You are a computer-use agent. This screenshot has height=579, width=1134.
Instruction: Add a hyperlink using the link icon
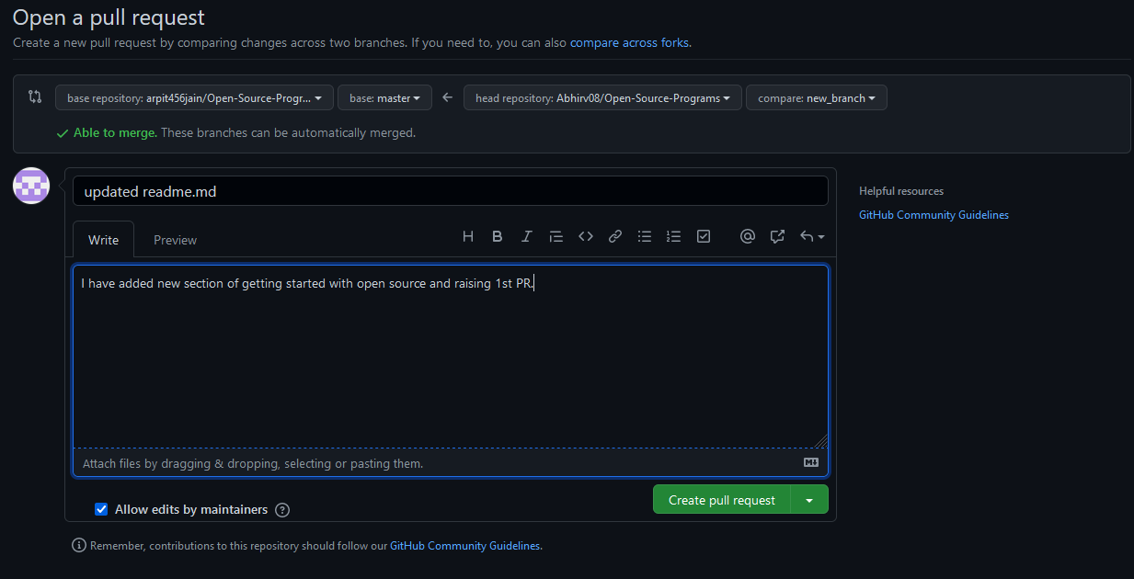tap(615, 237)
